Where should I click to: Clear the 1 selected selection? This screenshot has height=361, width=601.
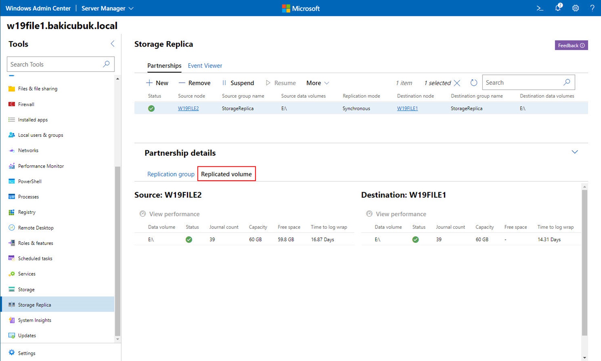(457, 83)
